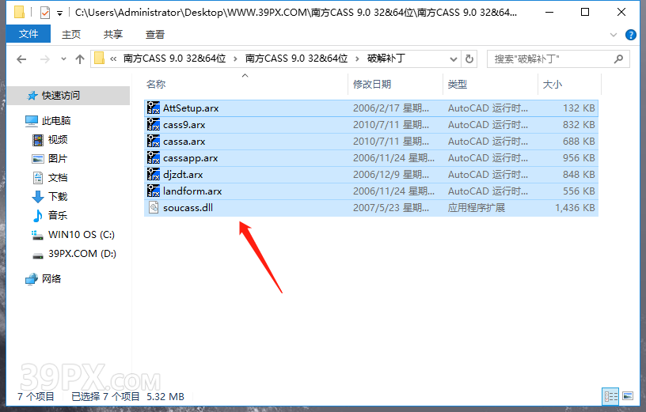Open quick access toolbar customize dropdown

59,13
